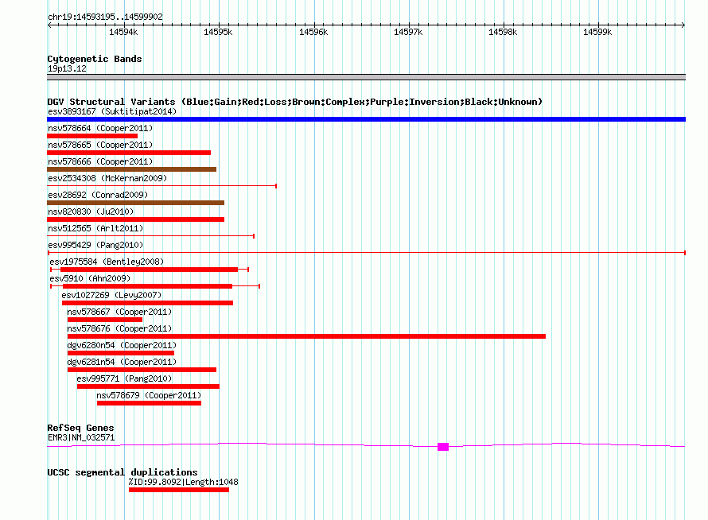Screen dimensions: 708x520
Task: Click the 19p13.12 cytogenetic band label
Action: click(x=67, y=68)
